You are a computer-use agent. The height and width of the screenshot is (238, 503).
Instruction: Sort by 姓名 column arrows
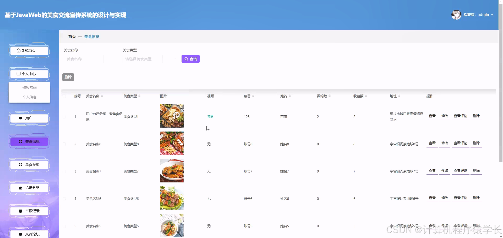click(290, 96)
